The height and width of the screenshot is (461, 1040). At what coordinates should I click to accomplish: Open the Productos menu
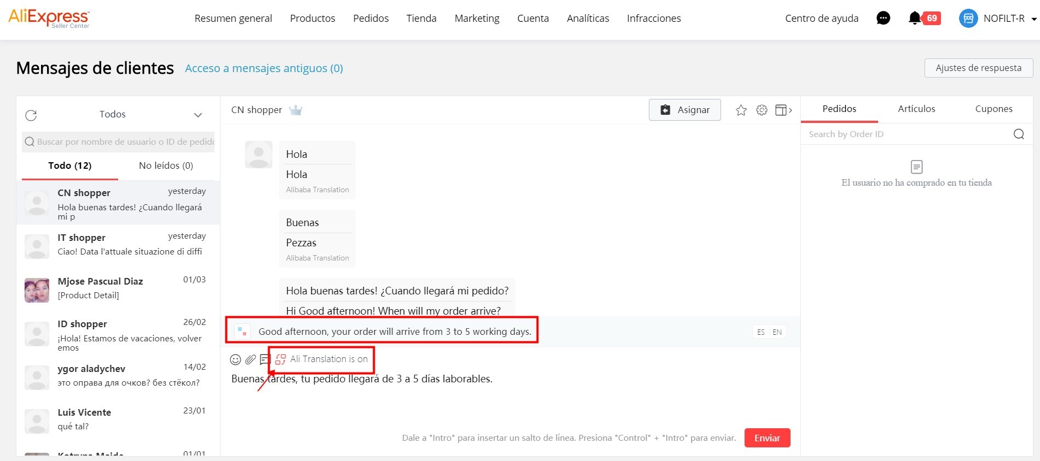312,18
